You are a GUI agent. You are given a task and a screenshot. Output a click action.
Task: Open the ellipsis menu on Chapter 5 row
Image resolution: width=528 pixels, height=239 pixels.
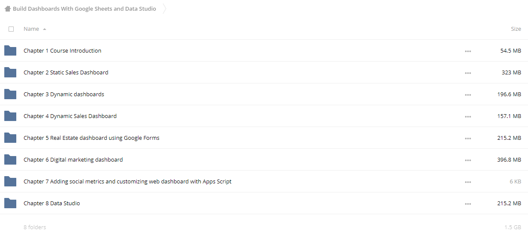468,138
